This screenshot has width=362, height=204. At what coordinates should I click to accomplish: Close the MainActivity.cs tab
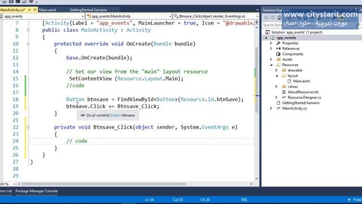(35, 10)
